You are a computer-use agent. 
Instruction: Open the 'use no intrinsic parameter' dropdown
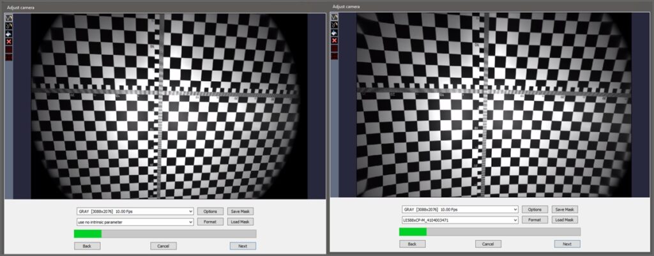(x=135, y=222)
